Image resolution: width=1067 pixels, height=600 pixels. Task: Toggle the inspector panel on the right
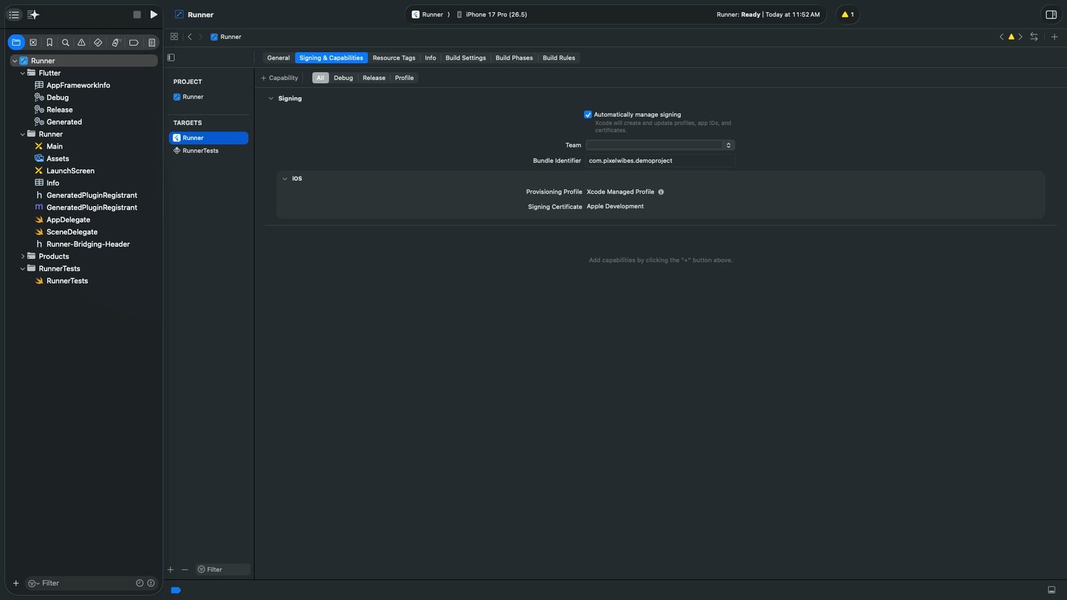coord(1051,15)
